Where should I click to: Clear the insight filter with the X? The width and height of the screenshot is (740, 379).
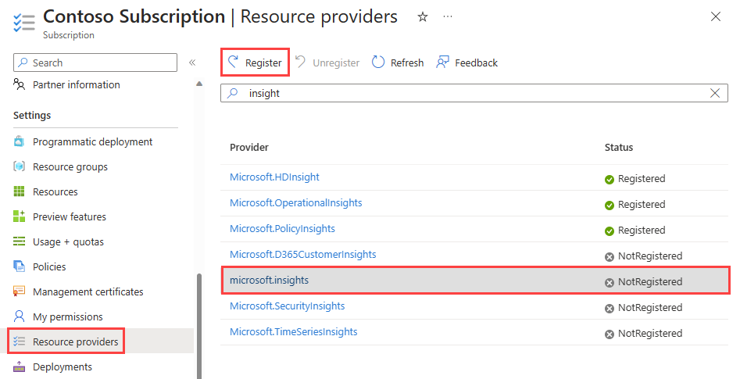(x=714, y=93)
